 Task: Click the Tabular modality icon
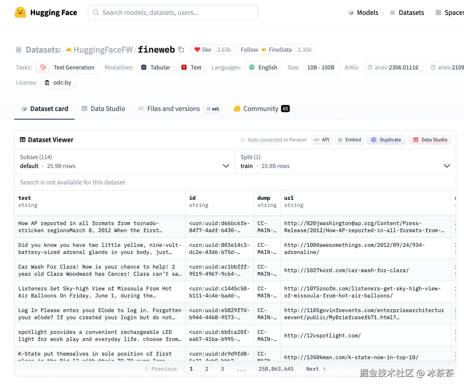click(x=144, y=67)
